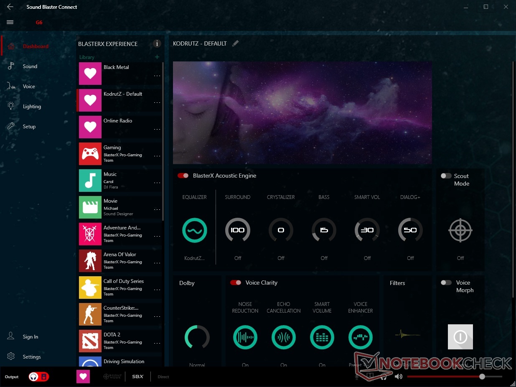Click the Scout Mode button in bottom bar

click(x=112, y=377)
